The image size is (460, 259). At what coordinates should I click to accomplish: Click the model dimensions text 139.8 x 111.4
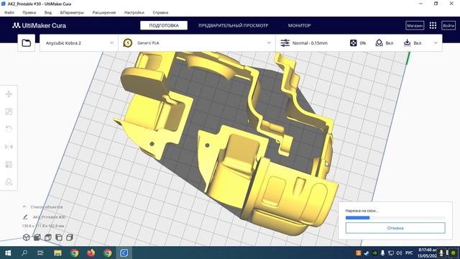pos(43,226)
